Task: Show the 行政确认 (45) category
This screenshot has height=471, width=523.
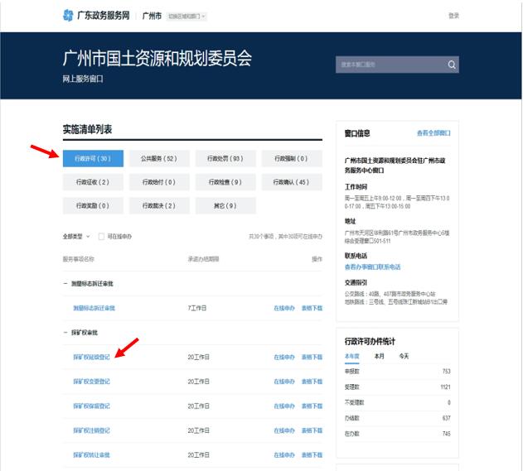Action: [x=292, y=182]
